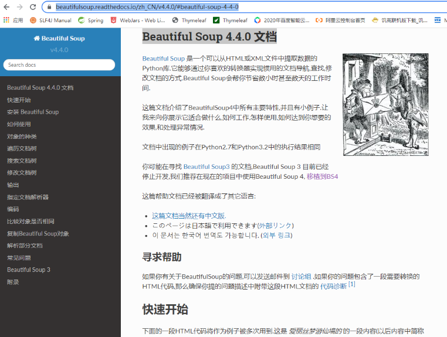Click the footnote [1] reference
This screenshot has height=337, width=447.
tap(352, 284)
